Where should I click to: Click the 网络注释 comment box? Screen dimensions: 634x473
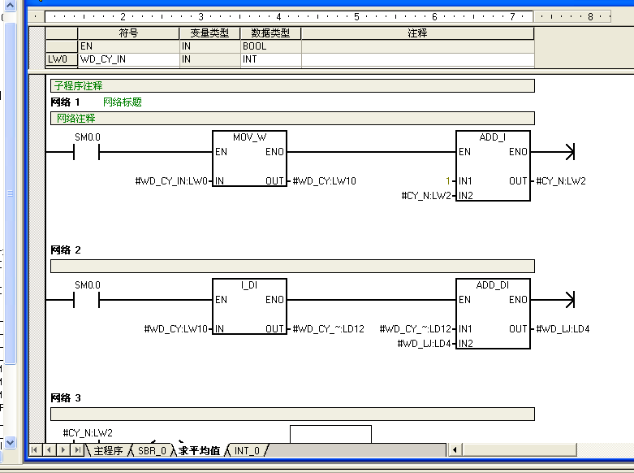(x=292, y=118)
